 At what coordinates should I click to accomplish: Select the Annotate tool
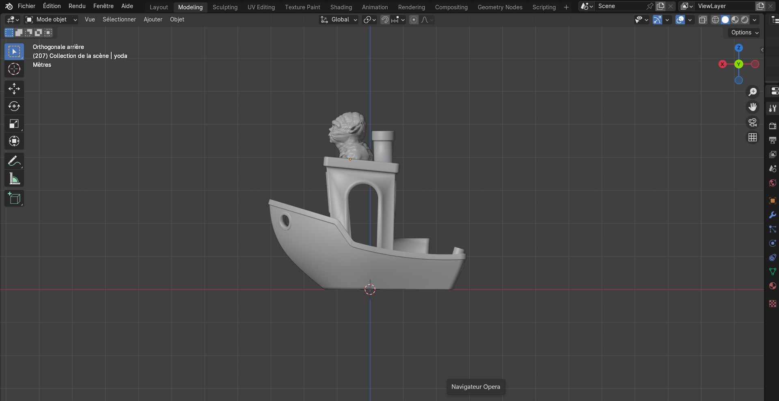(x=14, y=161)
